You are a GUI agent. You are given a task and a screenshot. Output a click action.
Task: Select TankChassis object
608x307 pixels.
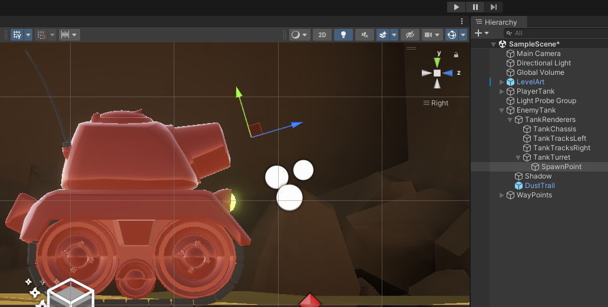[x=554, y=129]
